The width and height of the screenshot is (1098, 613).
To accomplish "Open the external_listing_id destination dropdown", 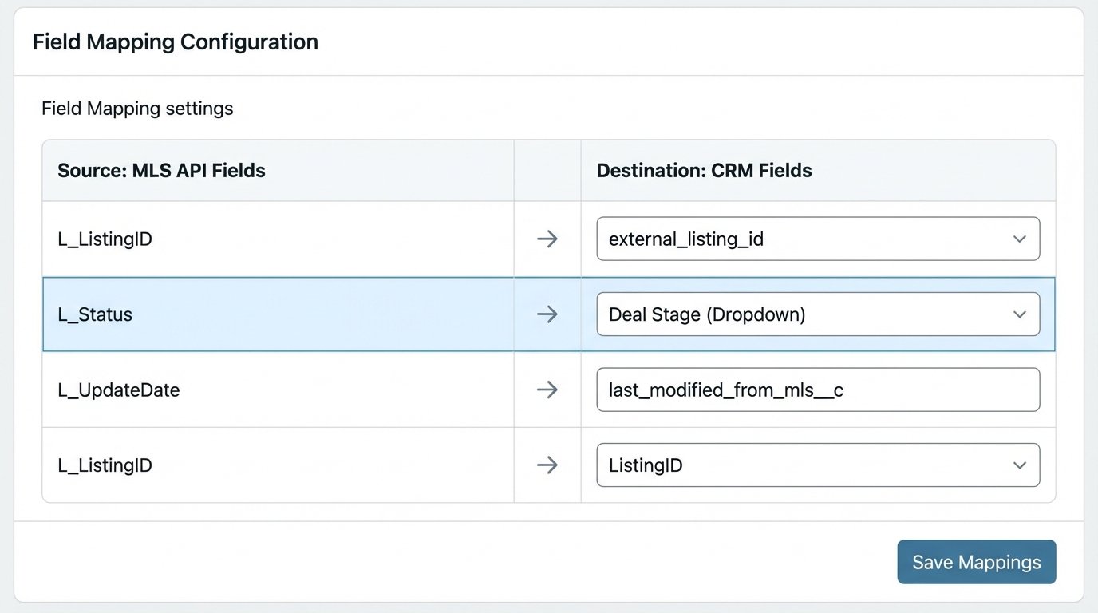I will (818, 239).
